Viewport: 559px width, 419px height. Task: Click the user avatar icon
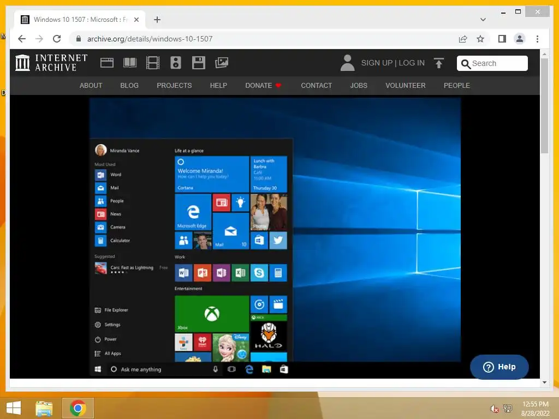pyautogui.click(x=347, y=63)
